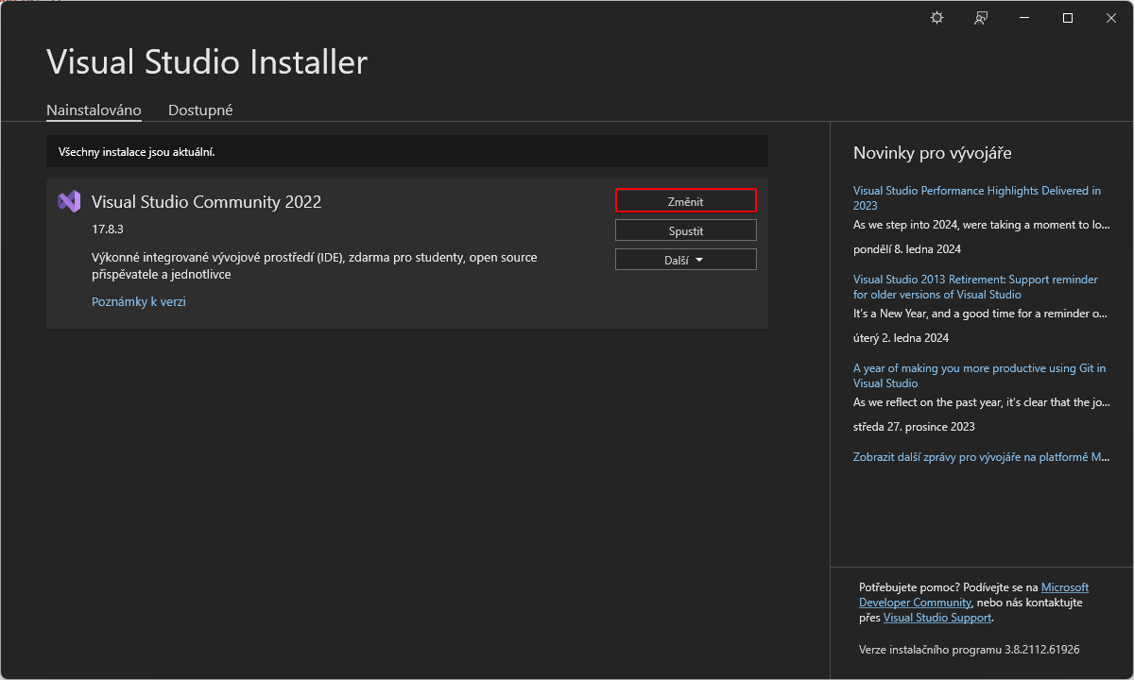The height and width of the screenshot is (680, 1134).
Task: Click the Změnit button
Action: (x=686, y=201)
